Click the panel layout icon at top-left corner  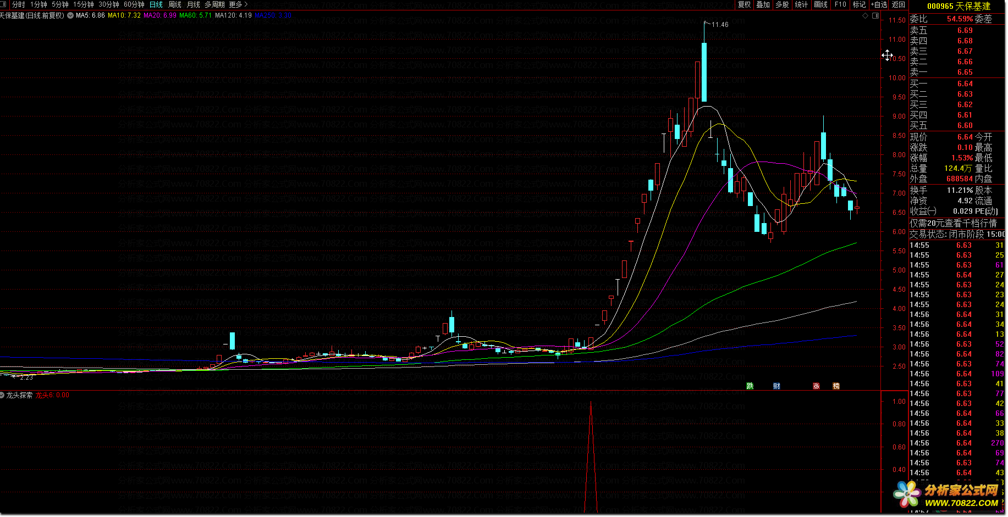point(4,4)
